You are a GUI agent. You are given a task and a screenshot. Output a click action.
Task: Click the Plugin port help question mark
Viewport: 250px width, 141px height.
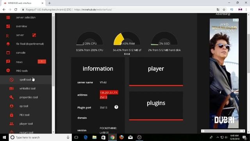pyautogui.click(x=116, y=107)
